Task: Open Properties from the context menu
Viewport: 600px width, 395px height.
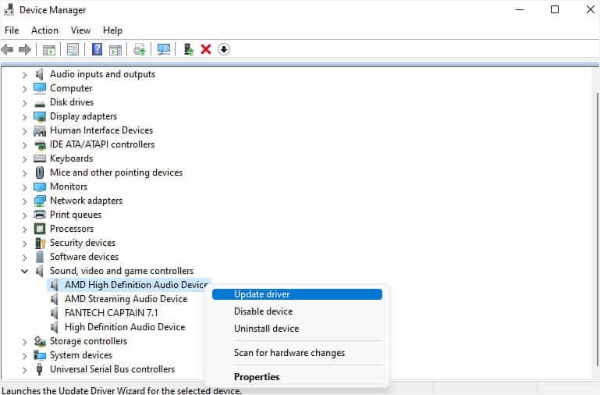Action: 297,376
